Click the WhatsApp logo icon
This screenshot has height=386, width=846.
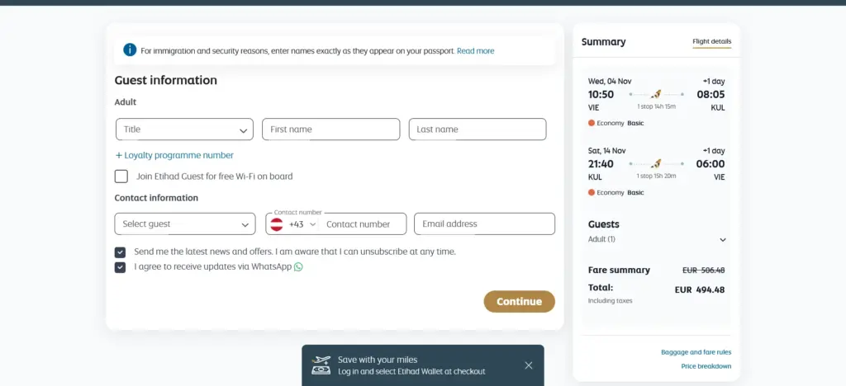click(x=298, y=266)
